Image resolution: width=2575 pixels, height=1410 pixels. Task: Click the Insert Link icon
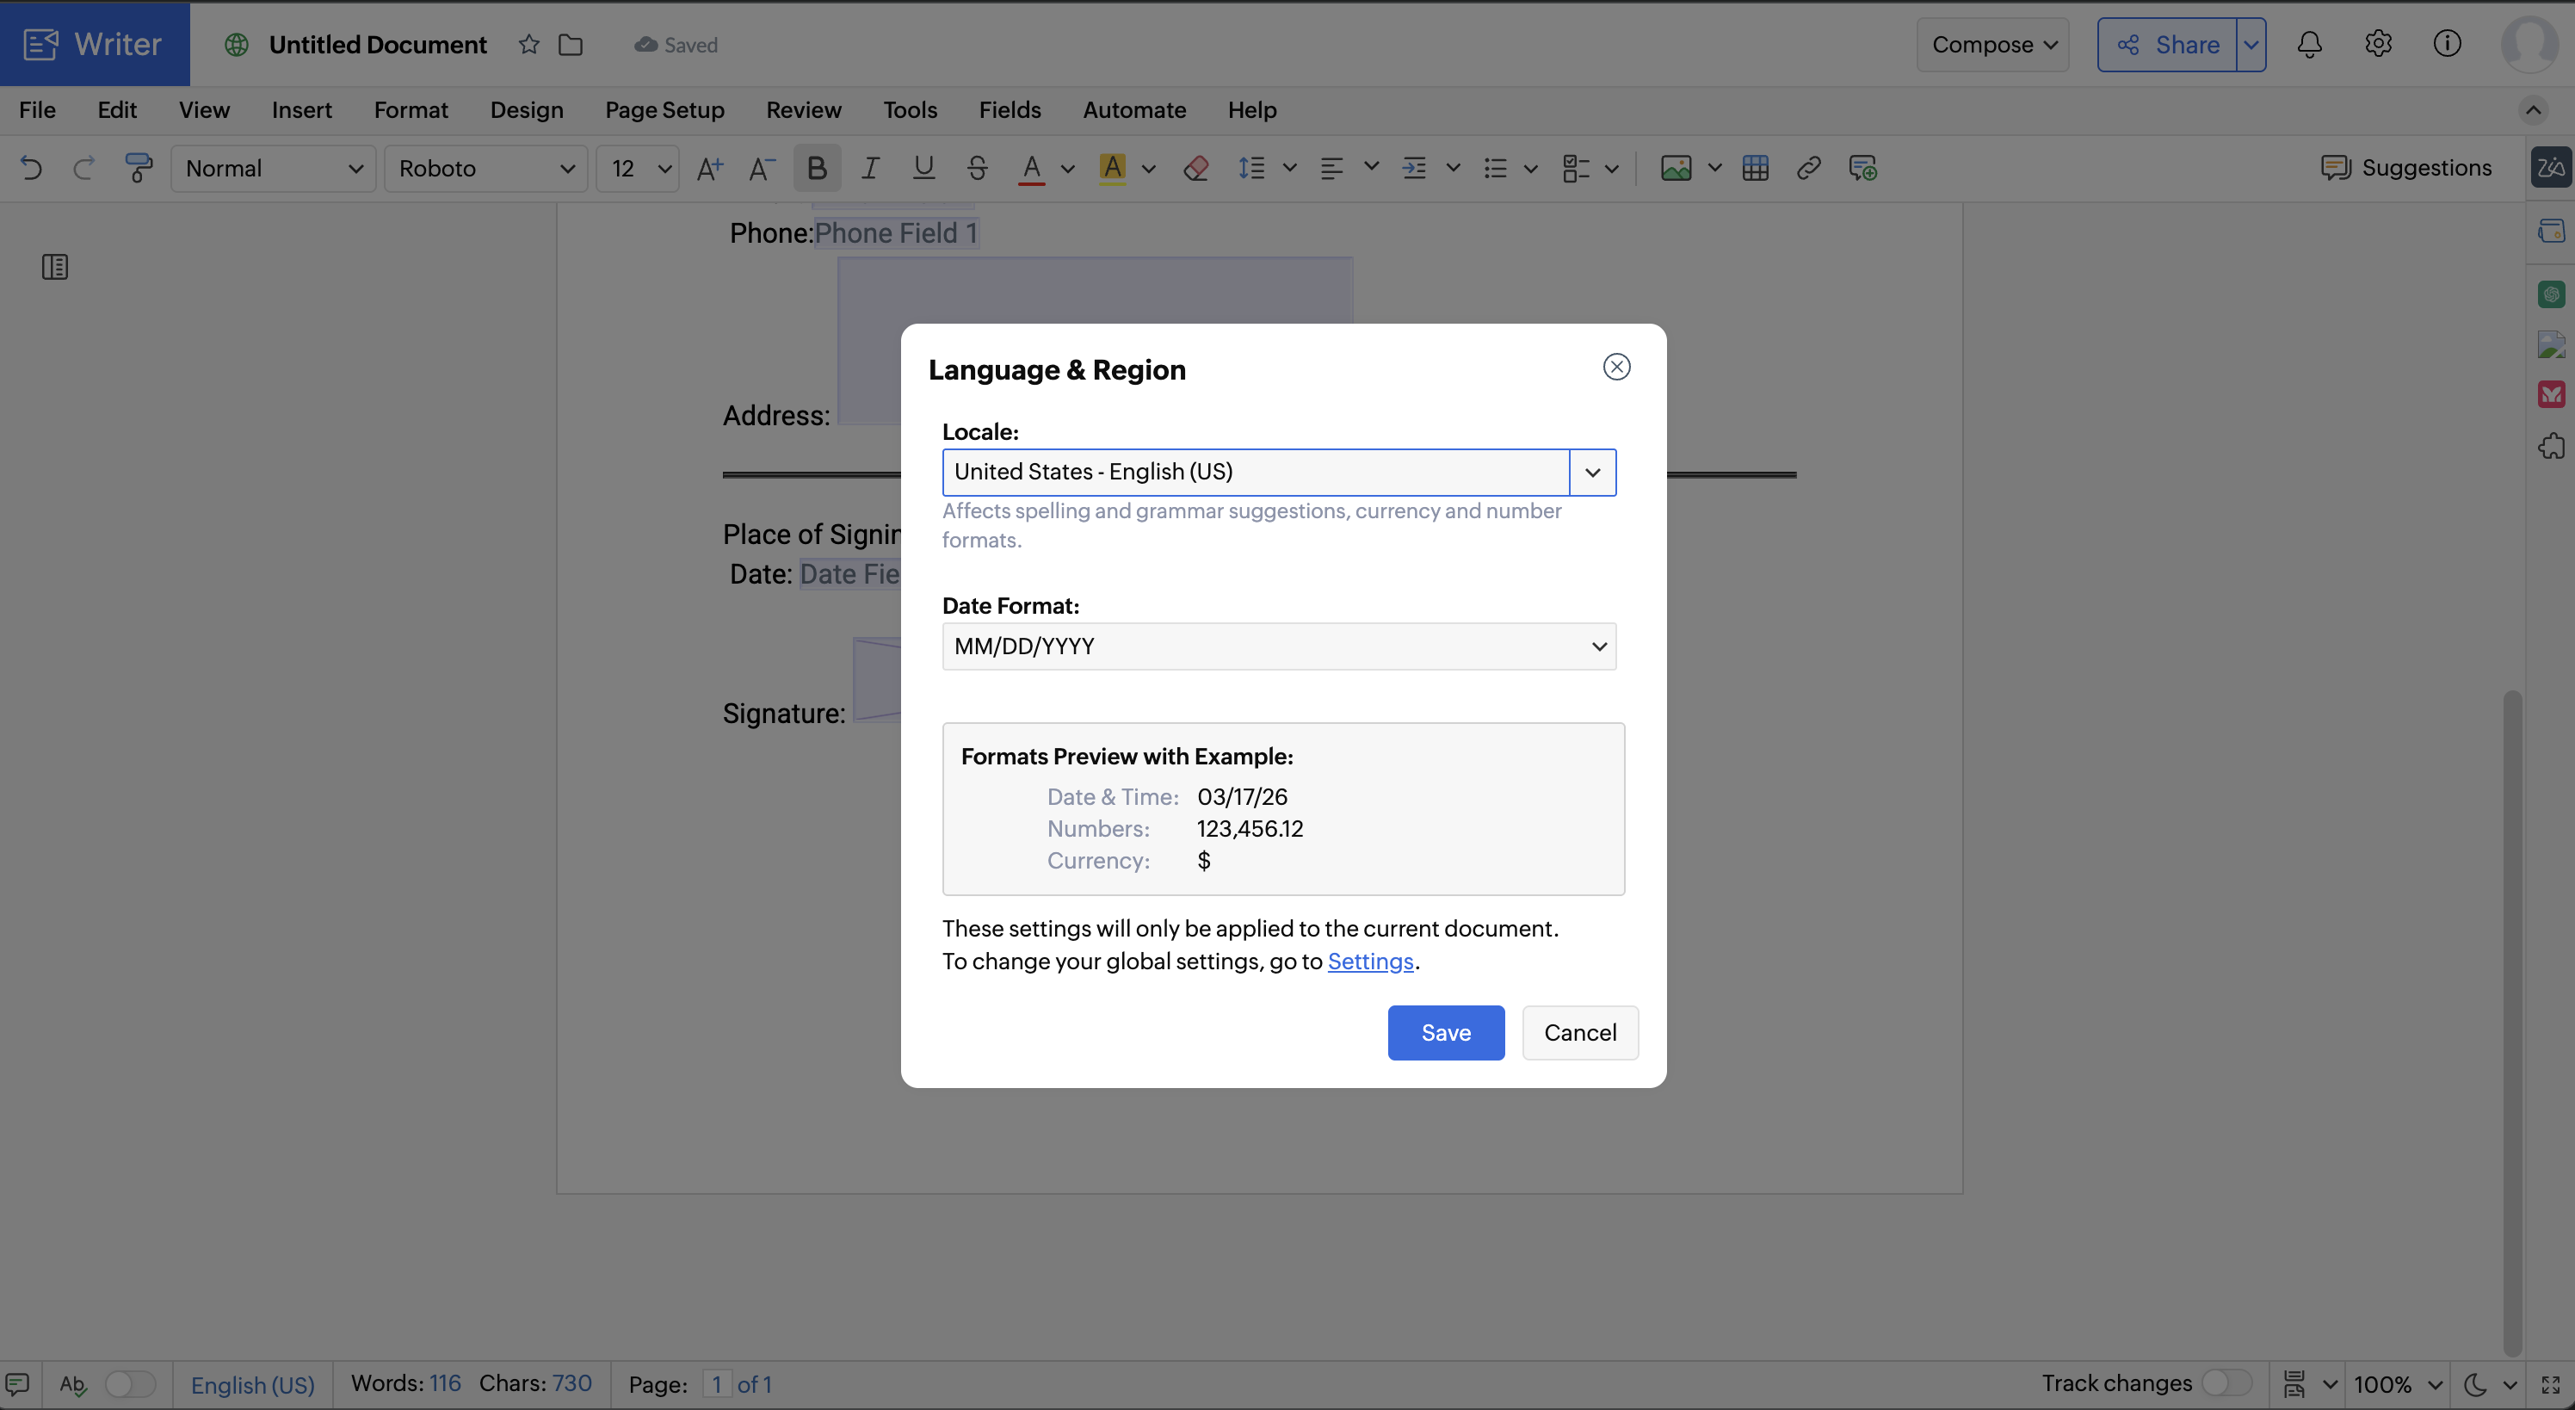(x=1807, y=168)
